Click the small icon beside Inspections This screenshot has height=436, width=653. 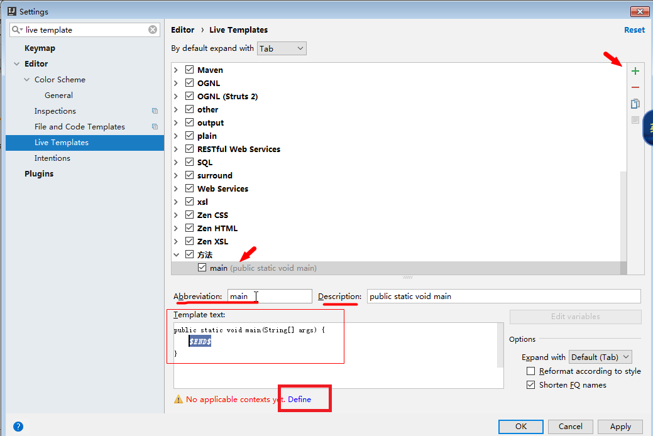(155, 111)
